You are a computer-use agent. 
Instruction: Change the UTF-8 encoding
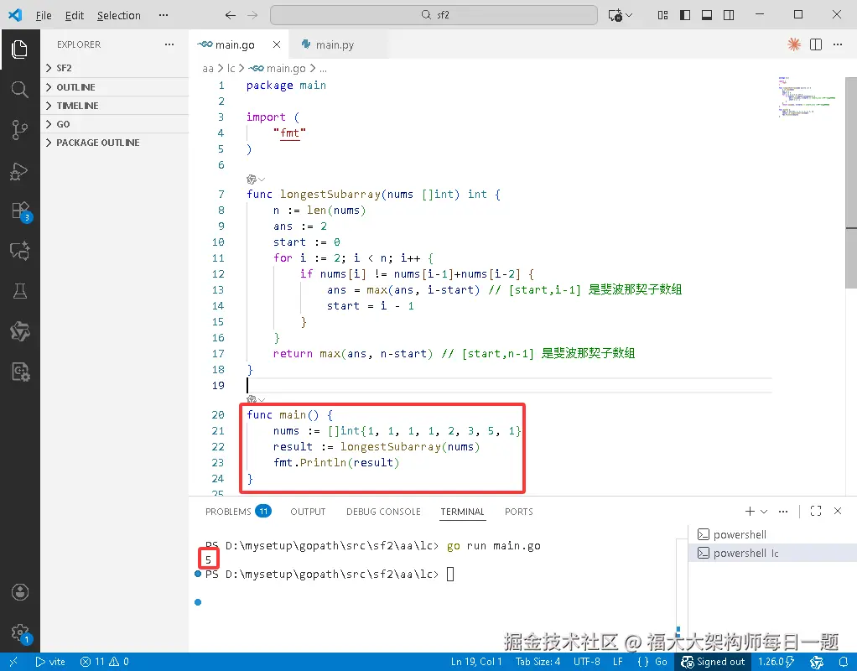click(586, 662)
